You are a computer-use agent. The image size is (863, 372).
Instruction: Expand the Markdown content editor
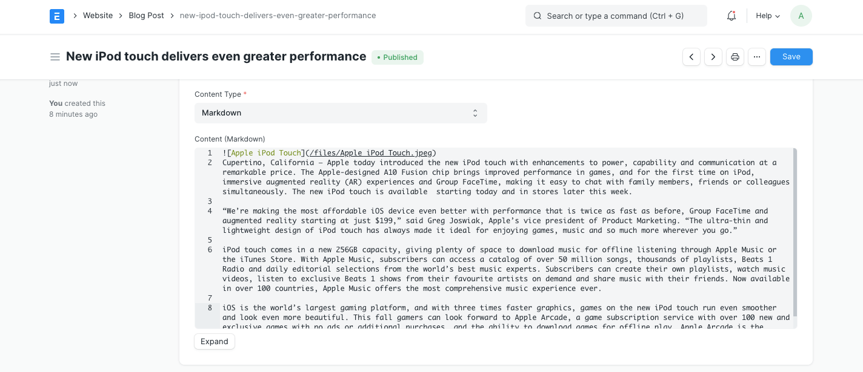(x=214, y=341)
